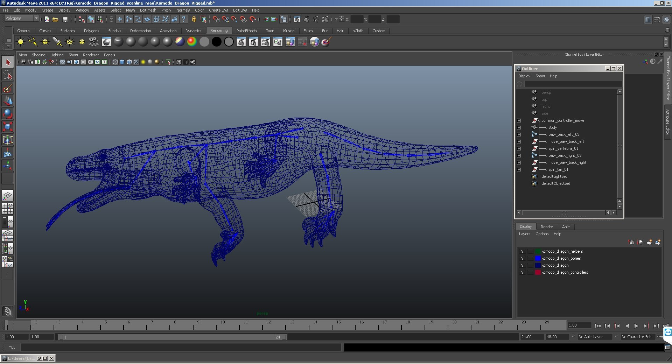The width and height of the screenshot is (672, 364).
Task: Toggle visibility of komodo_dragon_bones layer
Action: click(x=522, y=258)
